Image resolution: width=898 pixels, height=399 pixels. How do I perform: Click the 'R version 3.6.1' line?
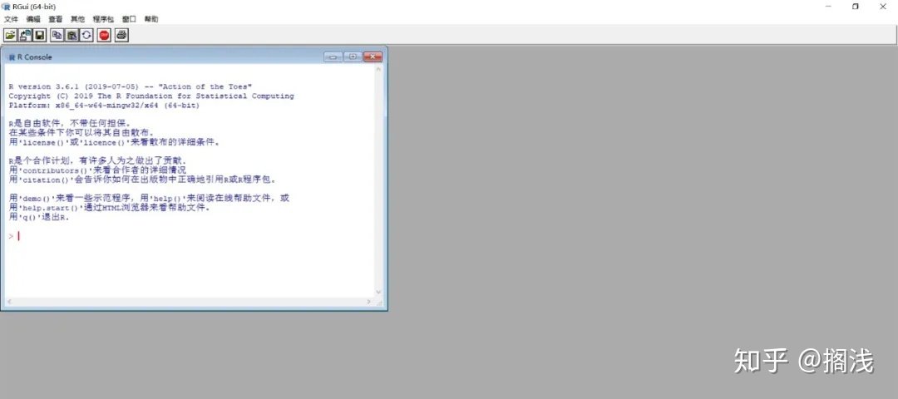(131, 86)
